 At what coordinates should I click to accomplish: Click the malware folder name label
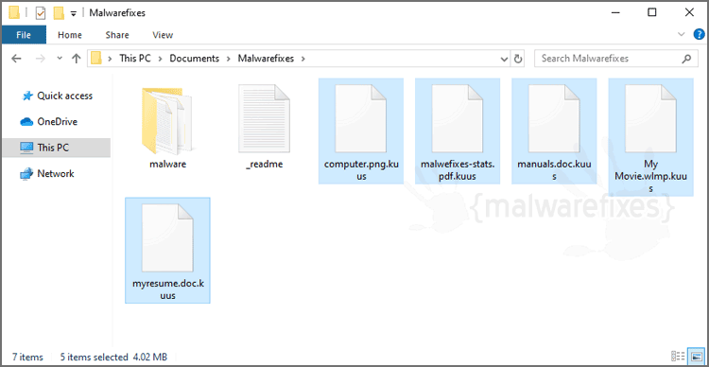coord(167,165)
